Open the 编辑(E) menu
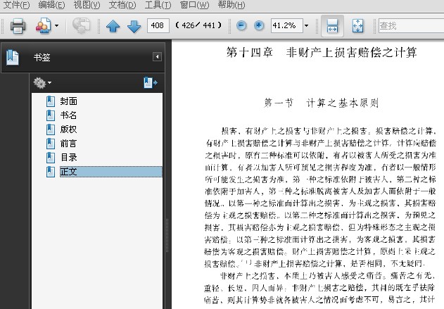Screen dimensions: 444x309 (51, 5)
